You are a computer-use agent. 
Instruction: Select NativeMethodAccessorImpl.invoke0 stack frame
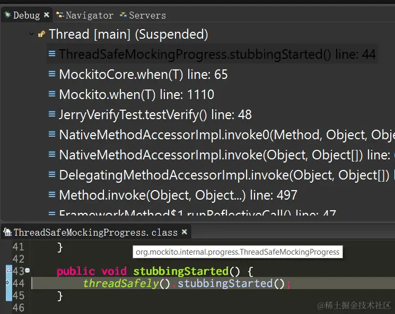point(227,134)
